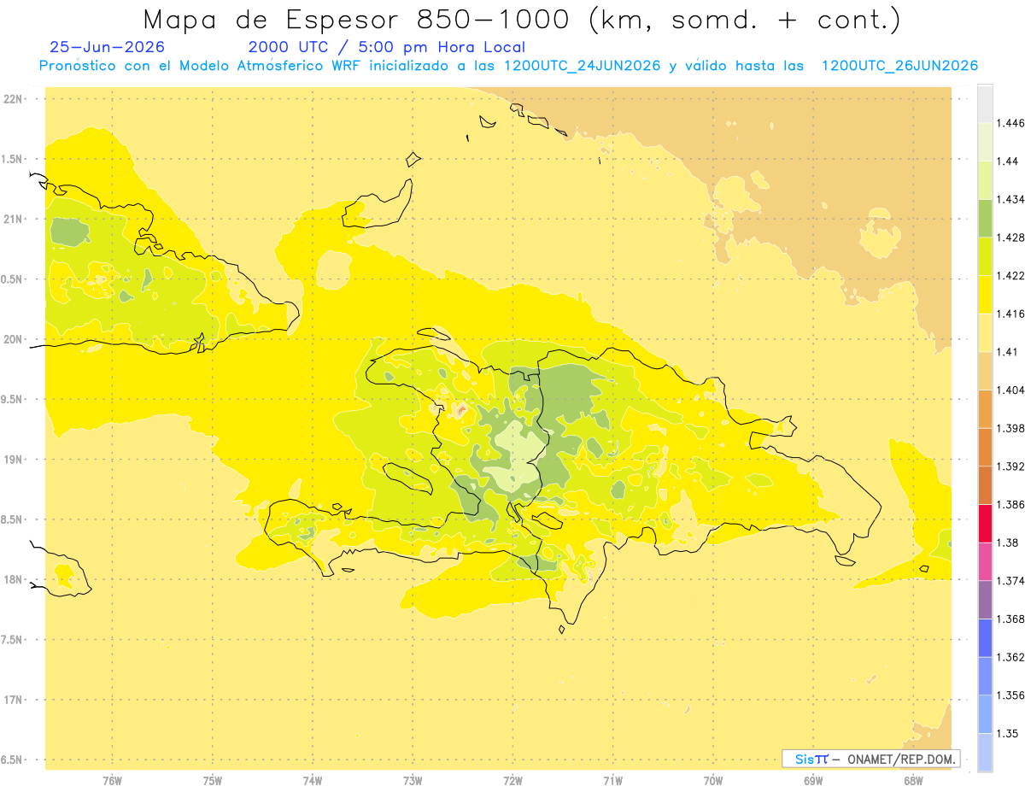Click the 'ONAMET/REP.DOM.' credit label
The width and height of the screenshot is (1025, 792).
[x=902, y=759]
